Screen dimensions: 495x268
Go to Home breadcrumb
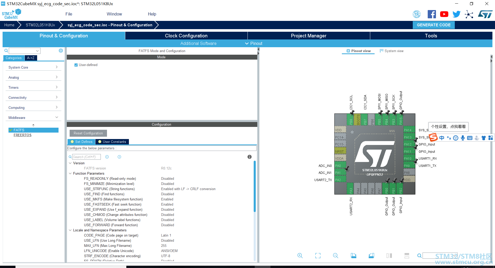(9, 25)
